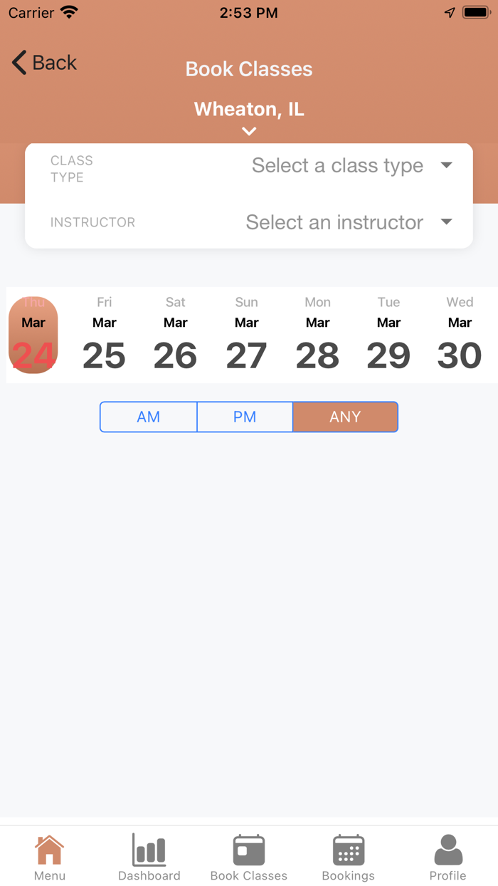Enable the ANY time filter
498x886 pixels.
click(345, 417)
